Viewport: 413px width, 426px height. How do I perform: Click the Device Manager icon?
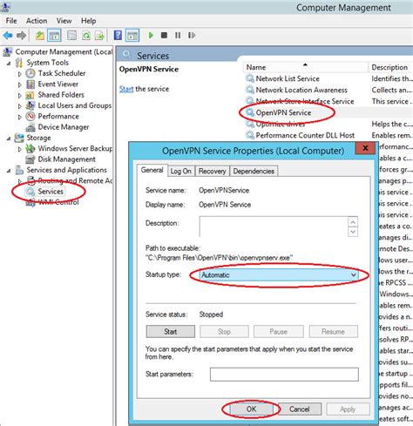pyautogui.click(x=30, y=127)
